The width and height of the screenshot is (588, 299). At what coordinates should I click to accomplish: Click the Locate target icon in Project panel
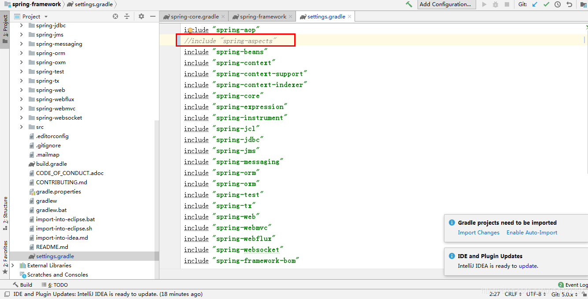click(x=115, y=16)
